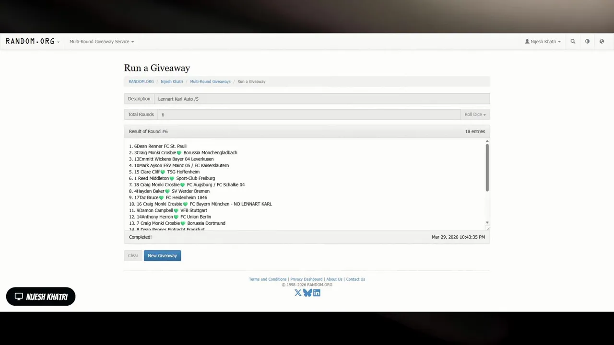The width and height of the screenshot is (614, 345).
Task: Open the search magnifier icon in navbar
Action: [573, 42]
